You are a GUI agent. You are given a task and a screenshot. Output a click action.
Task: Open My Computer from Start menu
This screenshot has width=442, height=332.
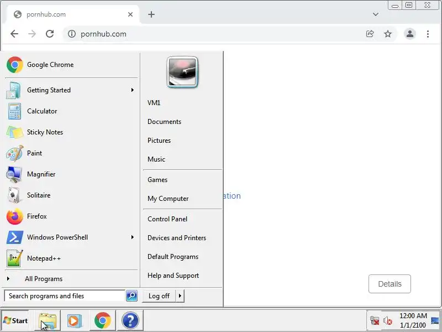tap(168, 199)
